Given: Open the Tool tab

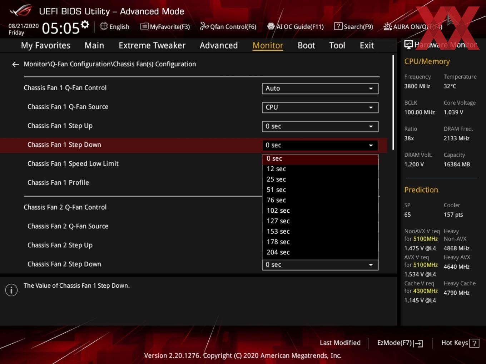Looking at the screenshot, I should [337, 45].
